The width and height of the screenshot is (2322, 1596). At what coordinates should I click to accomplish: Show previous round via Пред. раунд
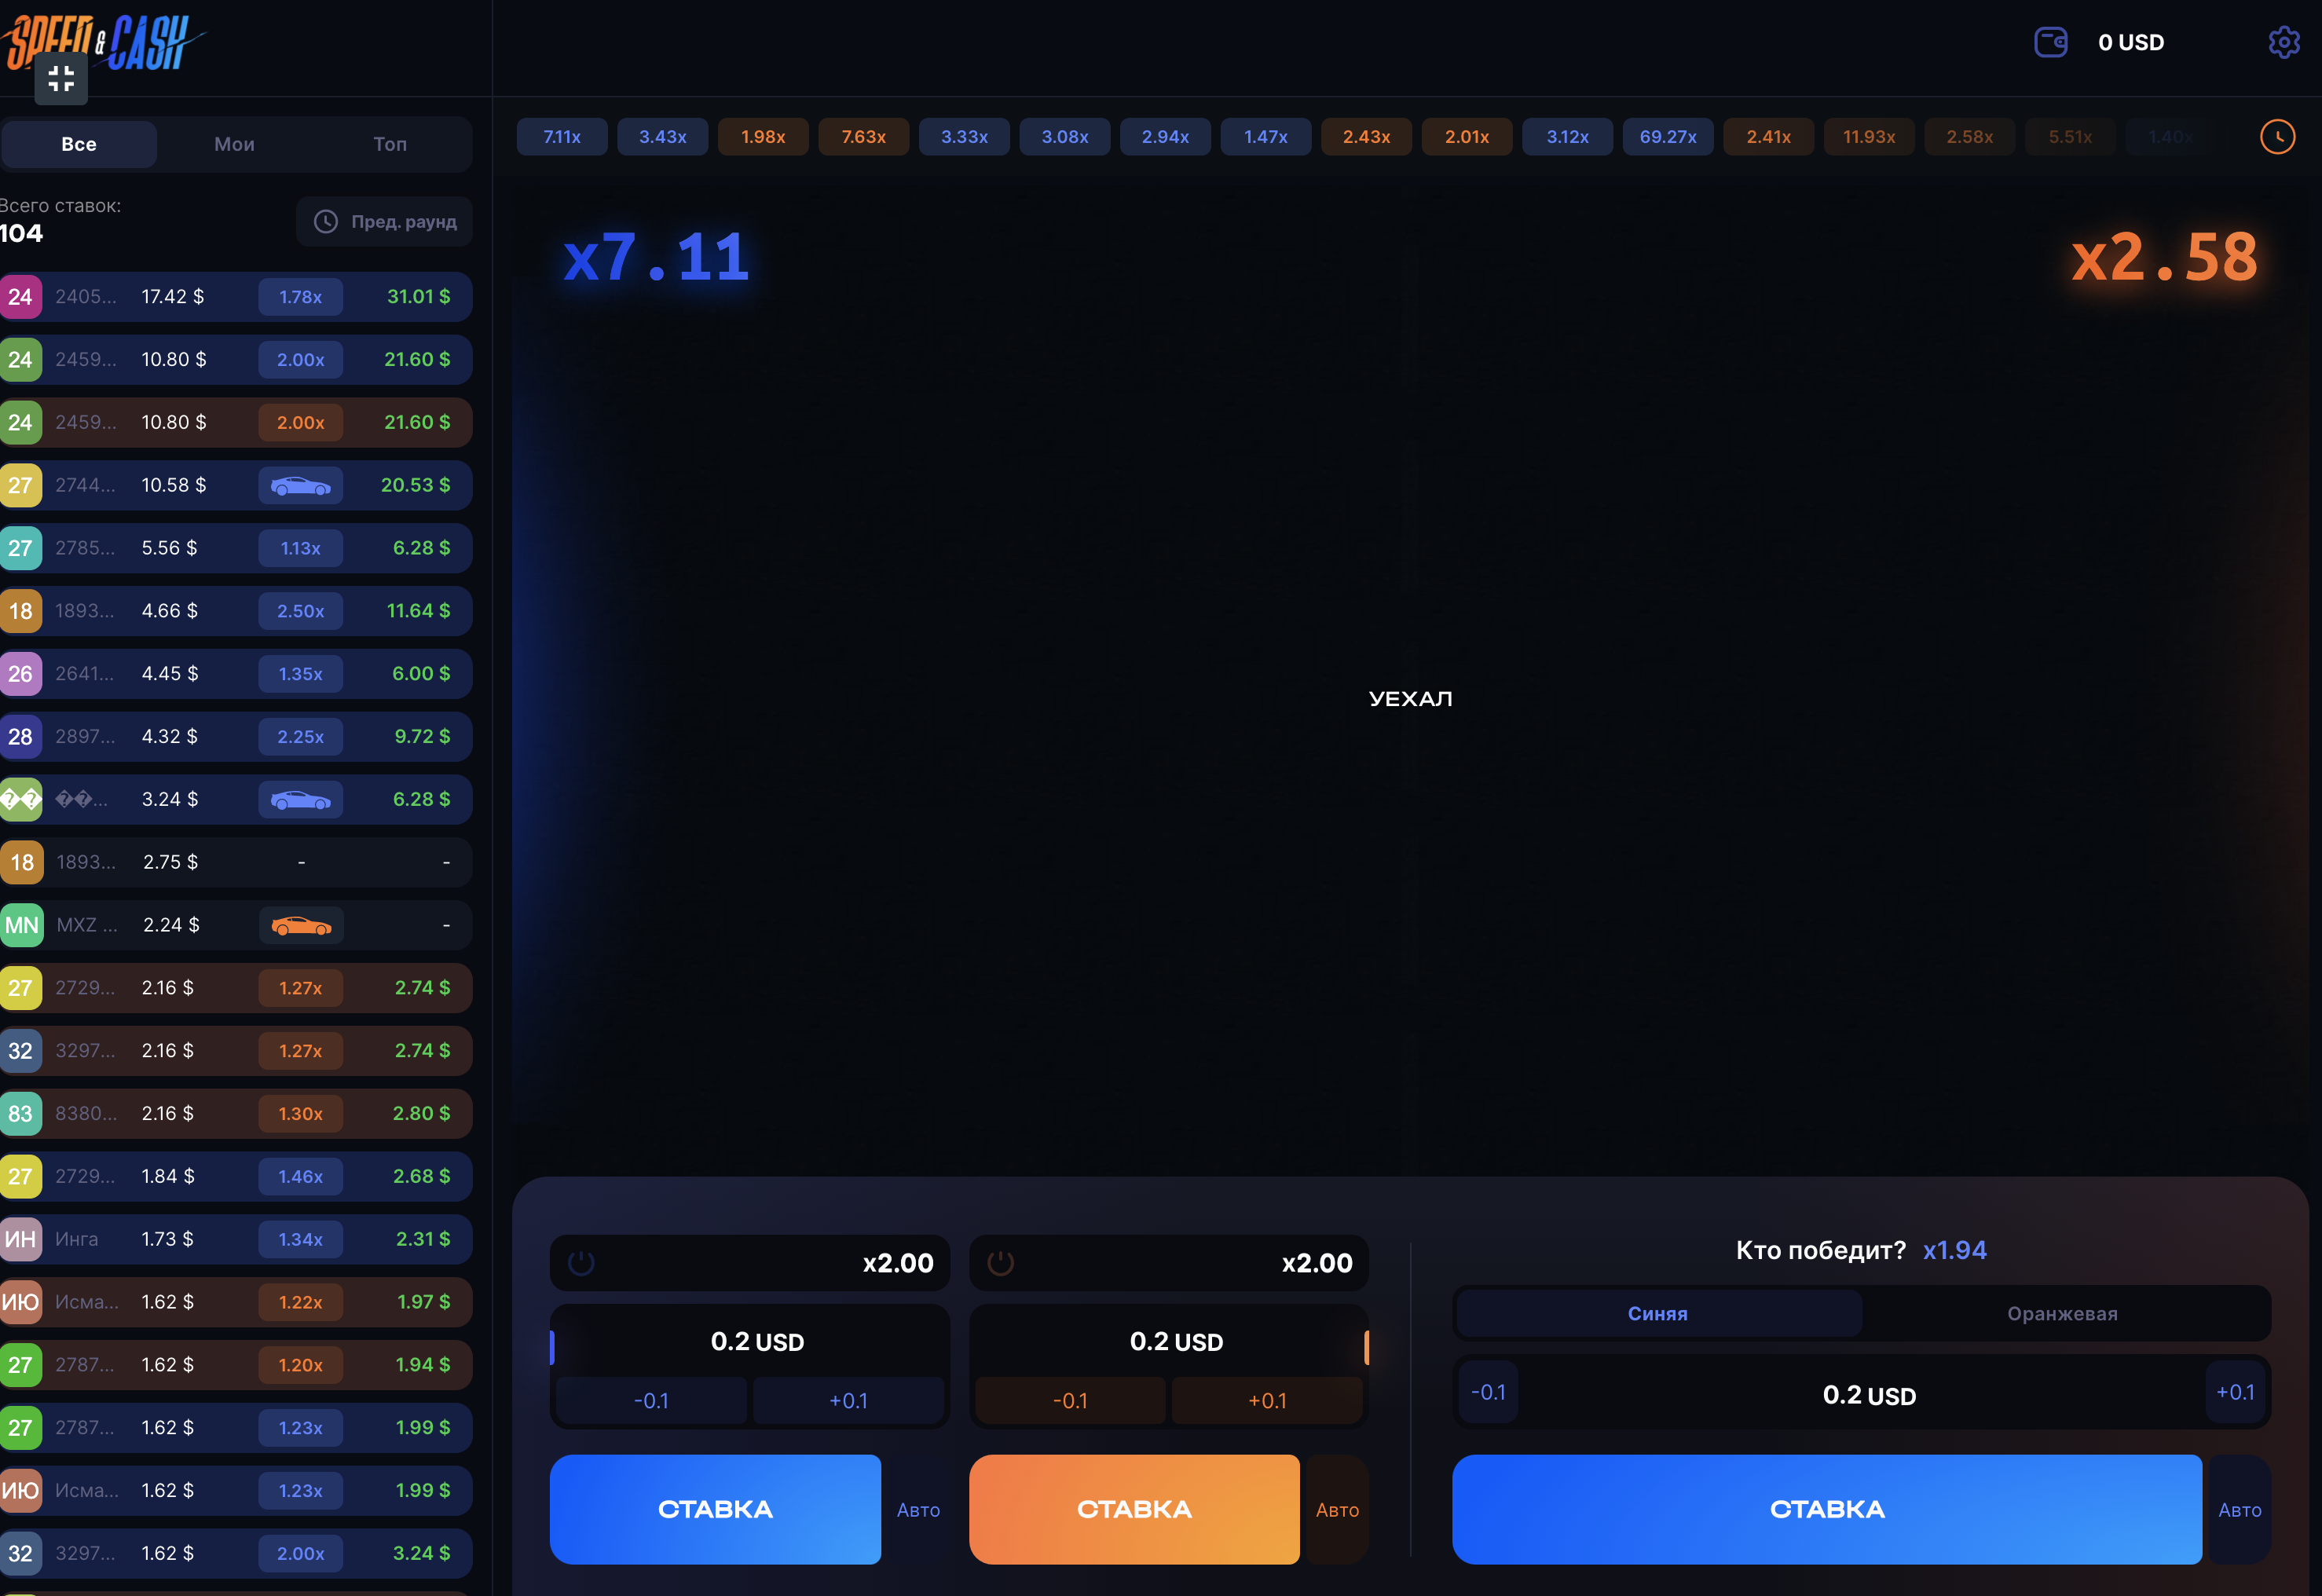385,222
